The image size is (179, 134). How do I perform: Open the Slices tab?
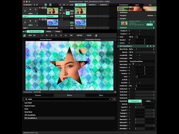pyautogui.click(x=101, y=95)
